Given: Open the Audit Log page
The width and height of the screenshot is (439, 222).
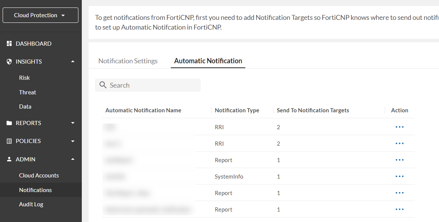Looking at the screenshot, I should tap(31, 204).
